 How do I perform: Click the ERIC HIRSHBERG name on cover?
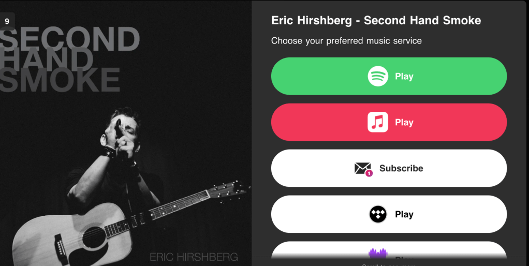pyautogui.click(x=194, y=257)
